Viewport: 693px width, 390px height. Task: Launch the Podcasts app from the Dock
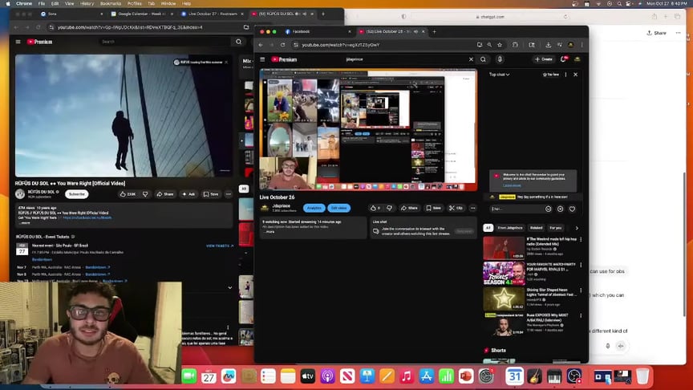pos(327,376)
